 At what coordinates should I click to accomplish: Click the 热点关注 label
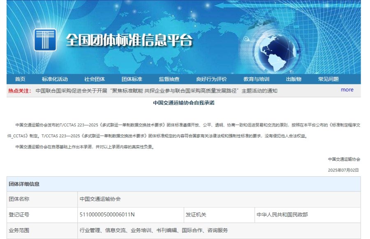click(20, 91)
